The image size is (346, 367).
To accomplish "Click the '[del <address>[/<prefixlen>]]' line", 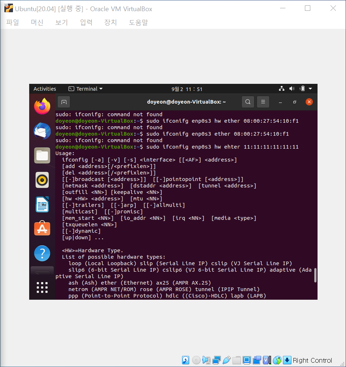I will coord(109,173).
